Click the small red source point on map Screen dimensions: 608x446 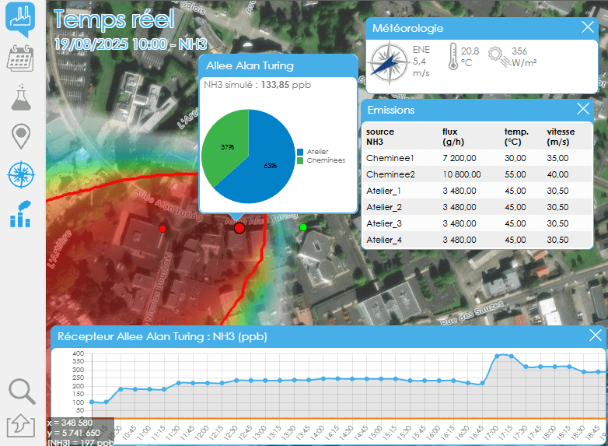click(162, 229)
